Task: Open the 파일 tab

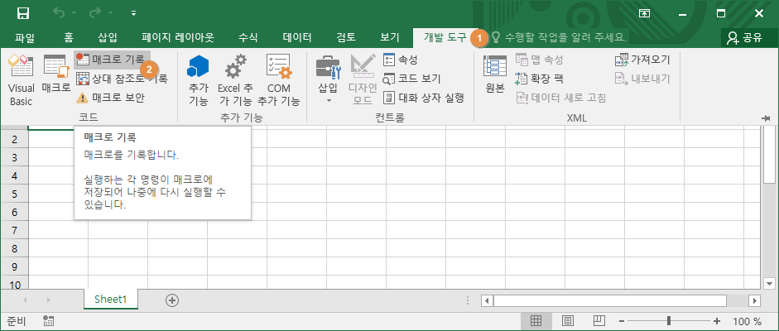Action: coord(24,37)
